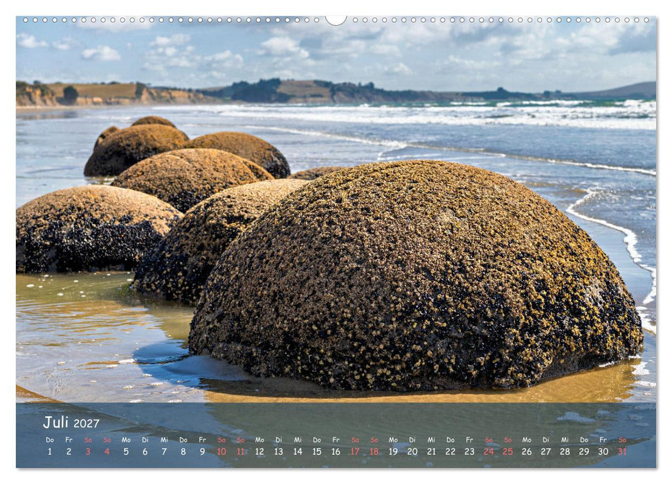Select day 7 in the calendar row

(x=164, y=452)
